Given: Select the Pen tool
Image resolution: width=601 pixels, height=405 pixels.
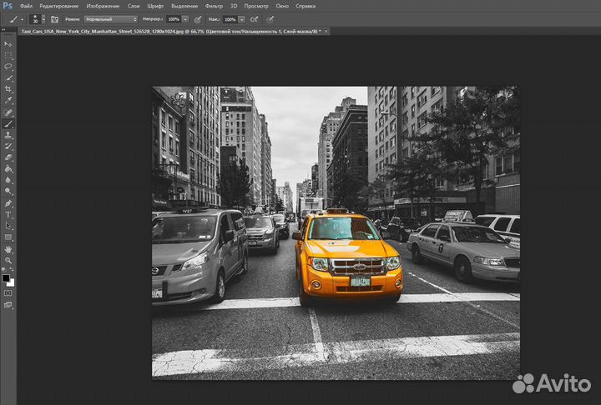Looking at the screenshot, I should click(x=8, y=202).
